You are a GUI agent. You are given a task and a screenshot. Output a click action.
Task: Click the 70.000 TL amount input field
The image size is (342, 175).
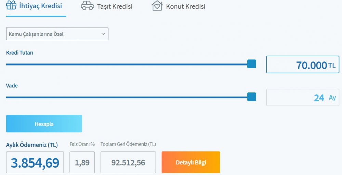[x=303, y=64]
